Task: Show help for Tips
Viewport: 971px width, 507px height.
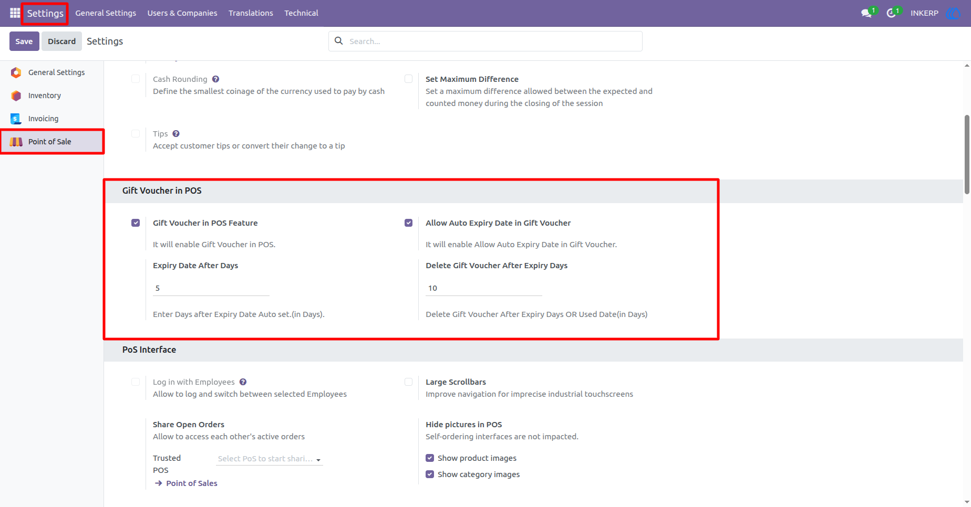Action: pos(176,134)
